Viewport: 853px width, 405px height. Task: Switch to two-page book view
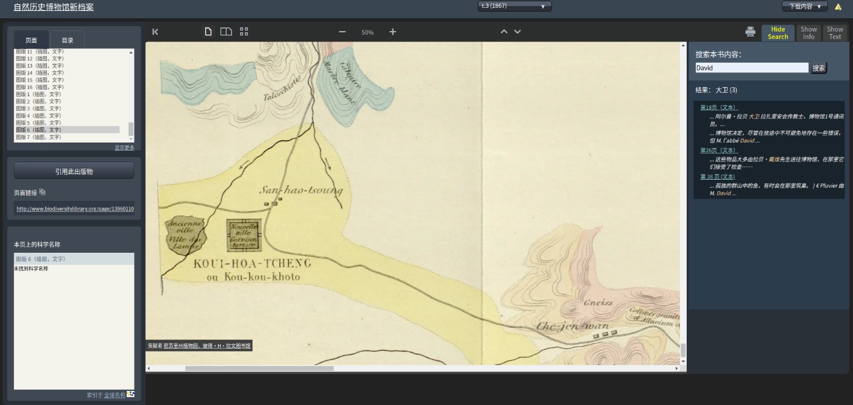(x=226, y=32)
